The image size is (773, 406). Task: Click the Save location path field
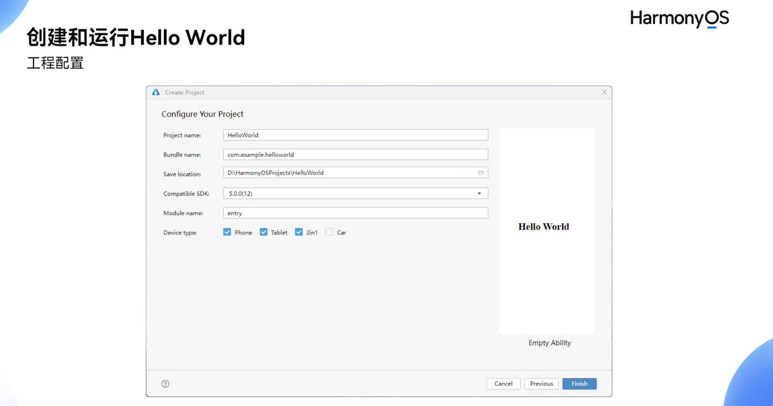click(x=356, y=173)
